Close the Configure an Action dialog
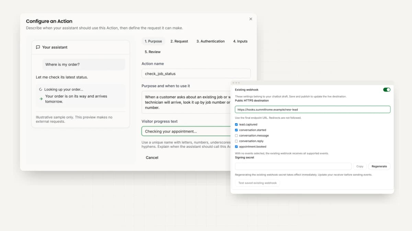412x231 pixels. click(251, 19)
